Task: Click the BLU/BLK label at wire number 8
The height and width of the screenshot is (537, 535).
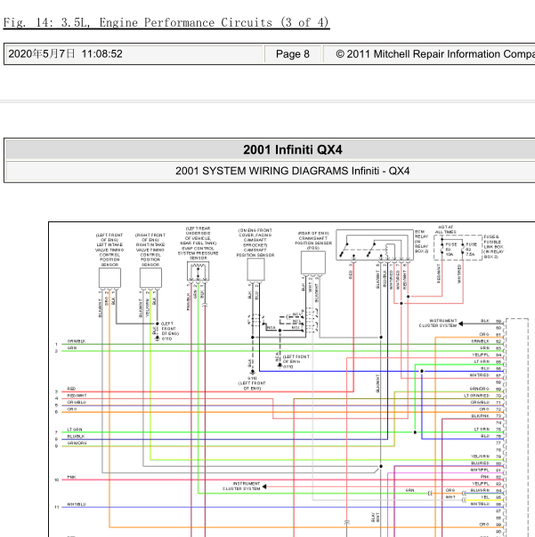Action: 76,437
